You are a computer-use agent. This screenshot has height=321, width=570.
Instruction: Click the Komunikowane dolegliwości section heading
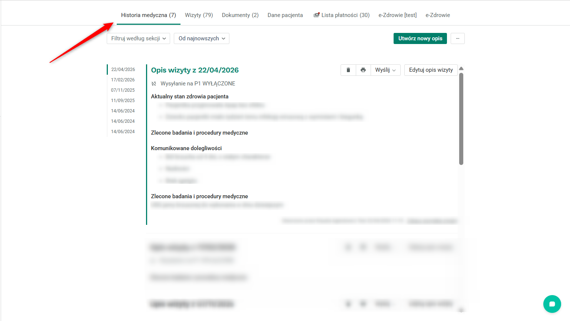point(186,148)
